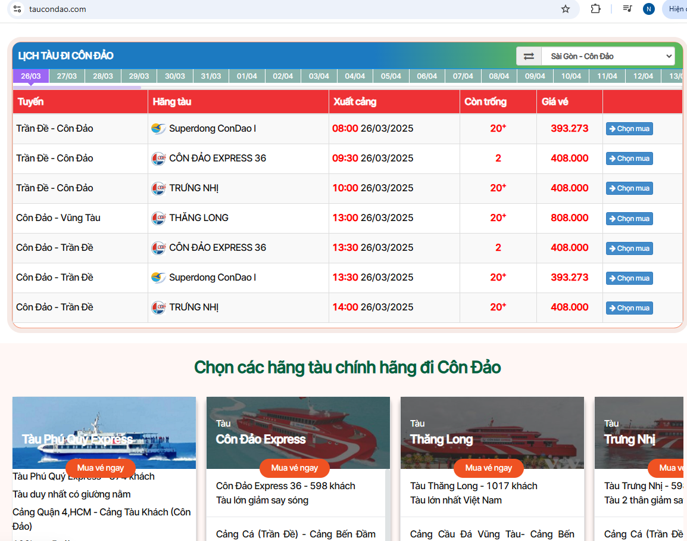Switch to the 28/03 date tab
The image size is (687, 541).
tap(103, 76)
